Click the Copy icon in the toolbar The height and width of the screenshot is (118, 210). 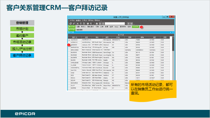[x=81, y=24]
